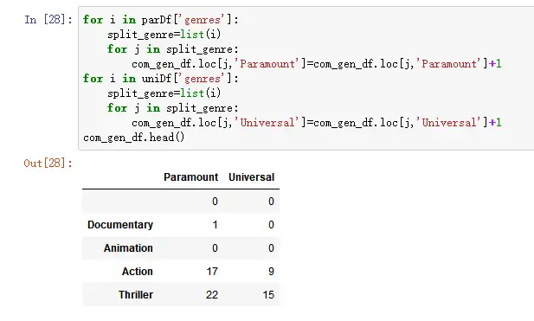Screen dimensions: 534x321
Task: Click the Out[28] output prompt label
Action: [x=48, y=163]
